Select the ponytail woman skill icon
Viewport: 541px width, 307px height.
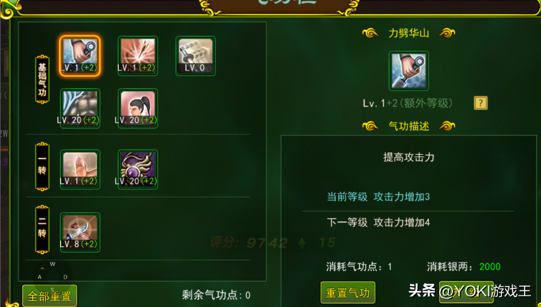point(137,108)
